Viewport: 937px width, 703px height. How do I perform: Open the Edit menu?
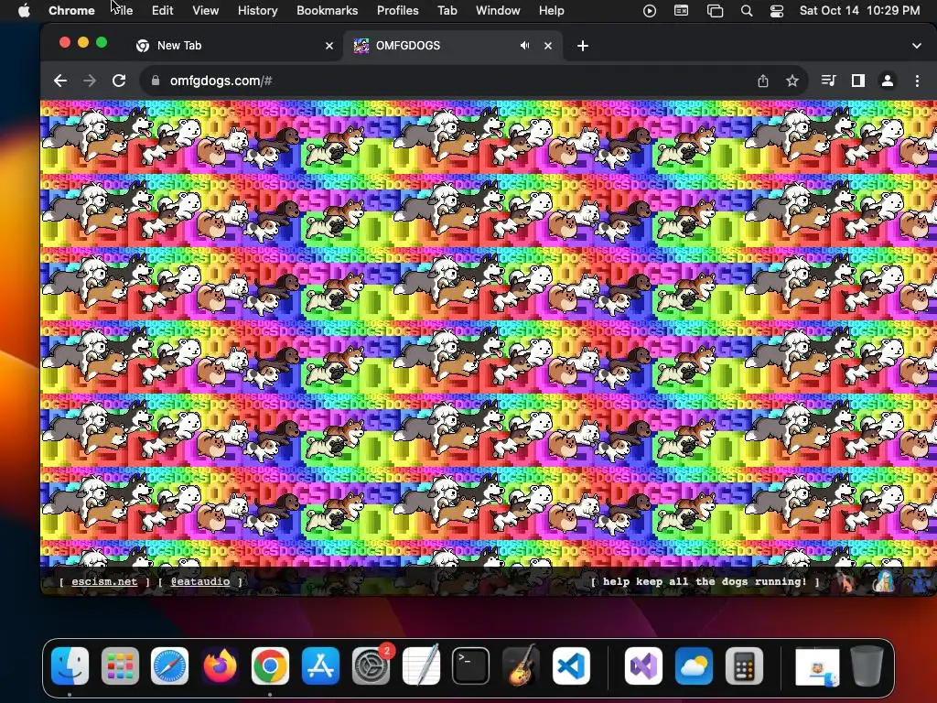pos(162,10)
